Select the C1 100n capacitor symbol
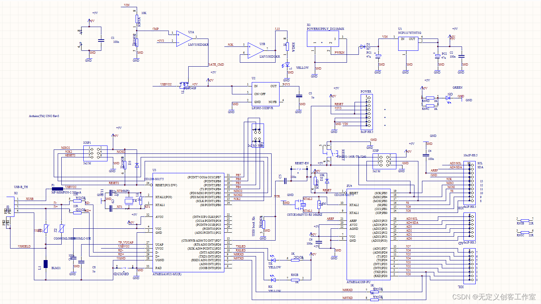The width and height of the screenshot is (541, 304). [x=101, y=40]
